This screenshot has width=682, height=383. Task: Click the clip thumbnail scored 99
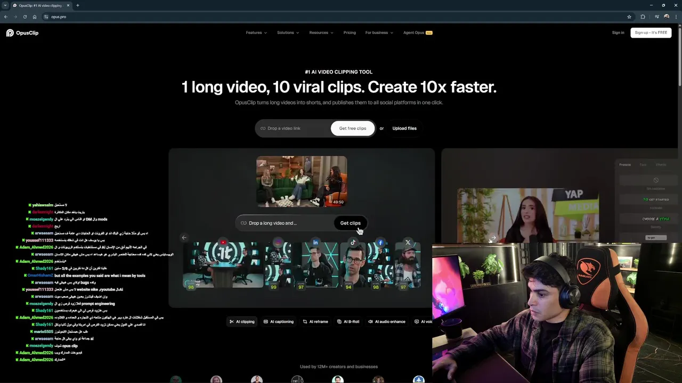point(279,266)
